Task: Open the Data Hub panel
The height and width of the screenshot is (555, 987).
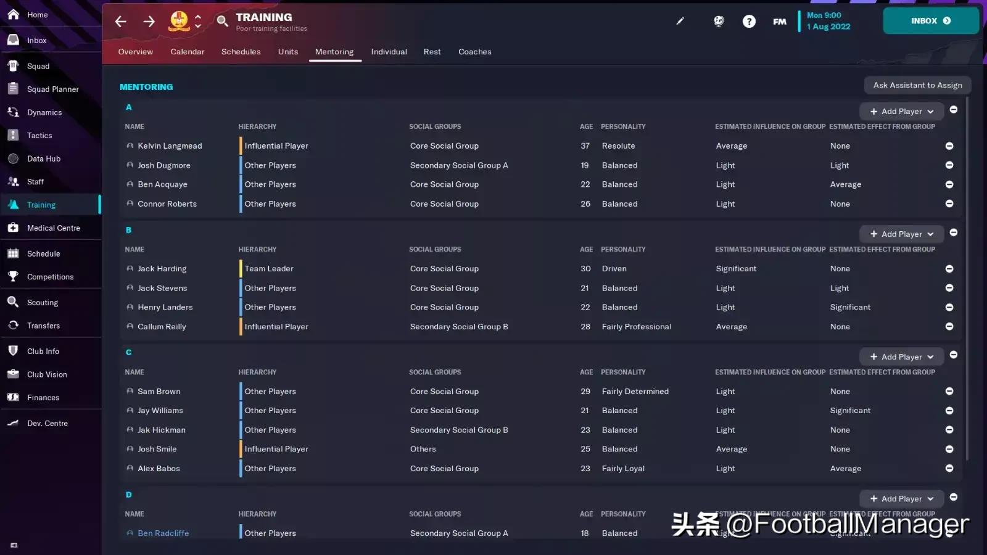Action: pos(13,158)
